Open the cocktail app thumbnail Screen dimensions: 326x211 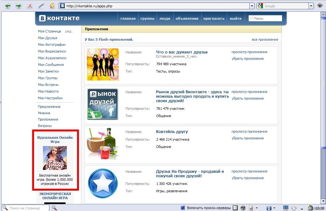coord(103,144)
